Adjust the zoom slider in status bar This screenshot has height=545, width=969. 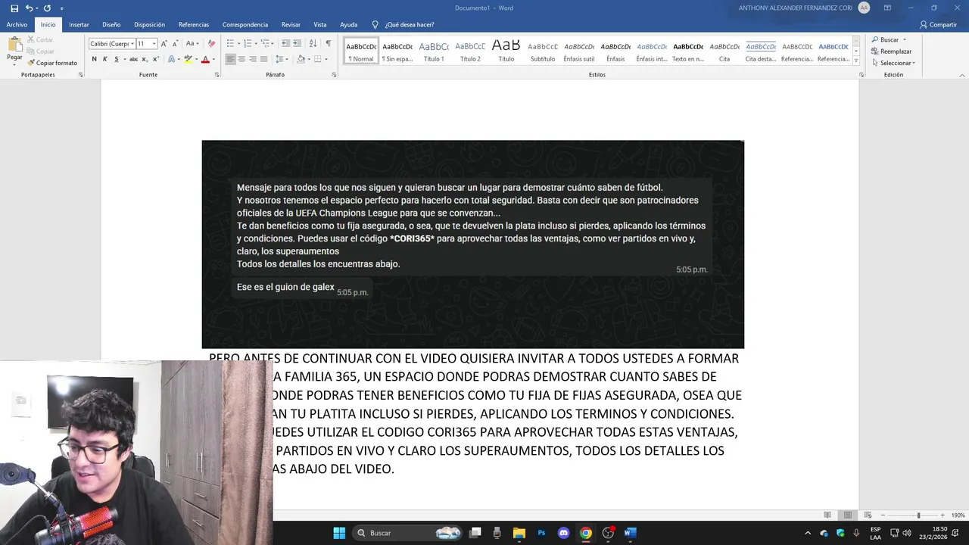click(x=918, y=515)
